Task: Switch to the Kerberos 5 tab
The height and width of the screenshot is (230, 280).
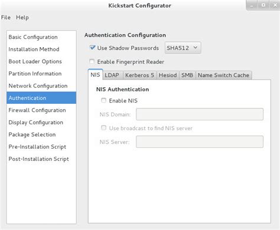Action: coord(139,75)
